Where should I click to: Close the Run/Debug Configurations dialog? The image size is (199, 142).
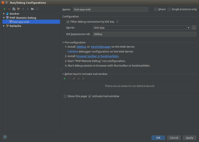click(x=3, y=3)
